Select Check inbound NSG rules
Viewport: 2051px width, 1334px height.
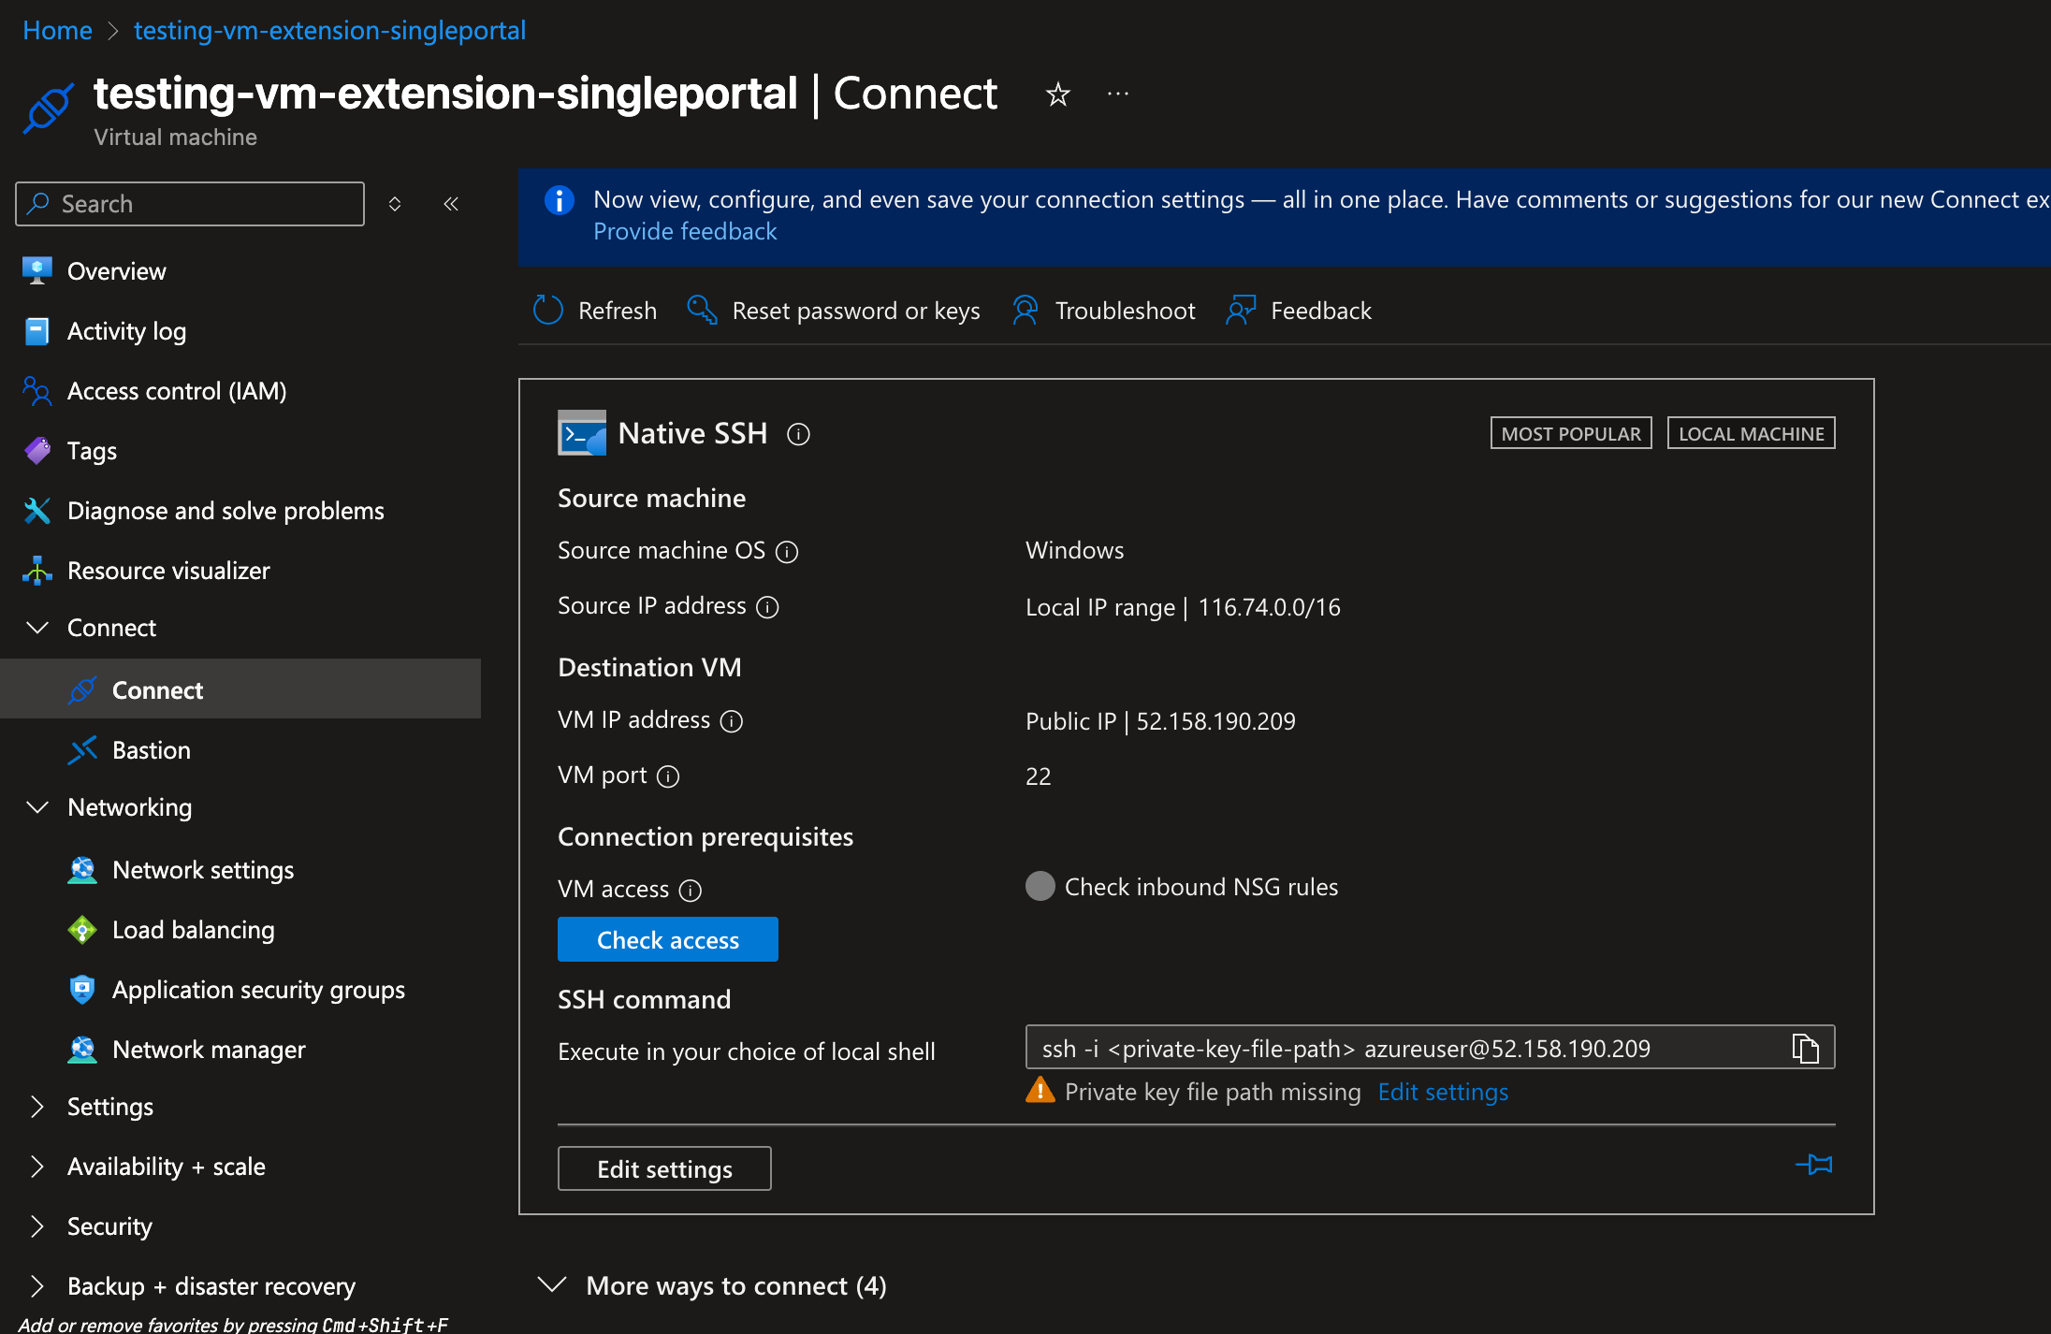pyautogui.click(x=1040, y=886)
